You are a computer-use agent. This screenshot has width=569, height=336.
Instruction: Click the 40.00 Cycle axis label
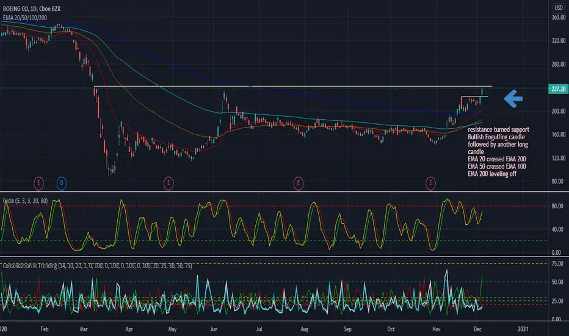(x=557, y=229)
